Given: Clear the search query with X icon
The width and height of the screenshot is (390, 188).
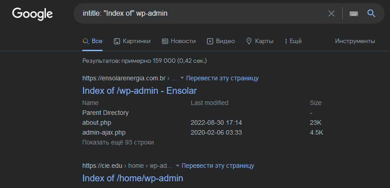Looking at the screenshot, I should click(332, 13).
